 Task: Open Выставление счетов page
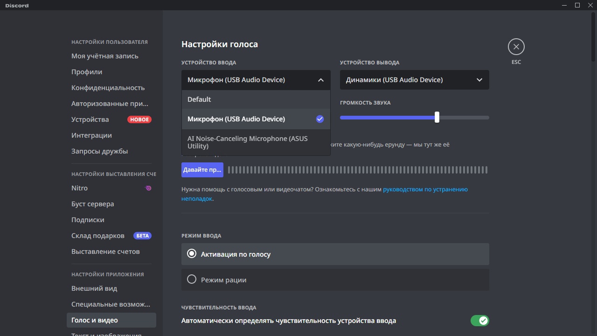[111, 252]
